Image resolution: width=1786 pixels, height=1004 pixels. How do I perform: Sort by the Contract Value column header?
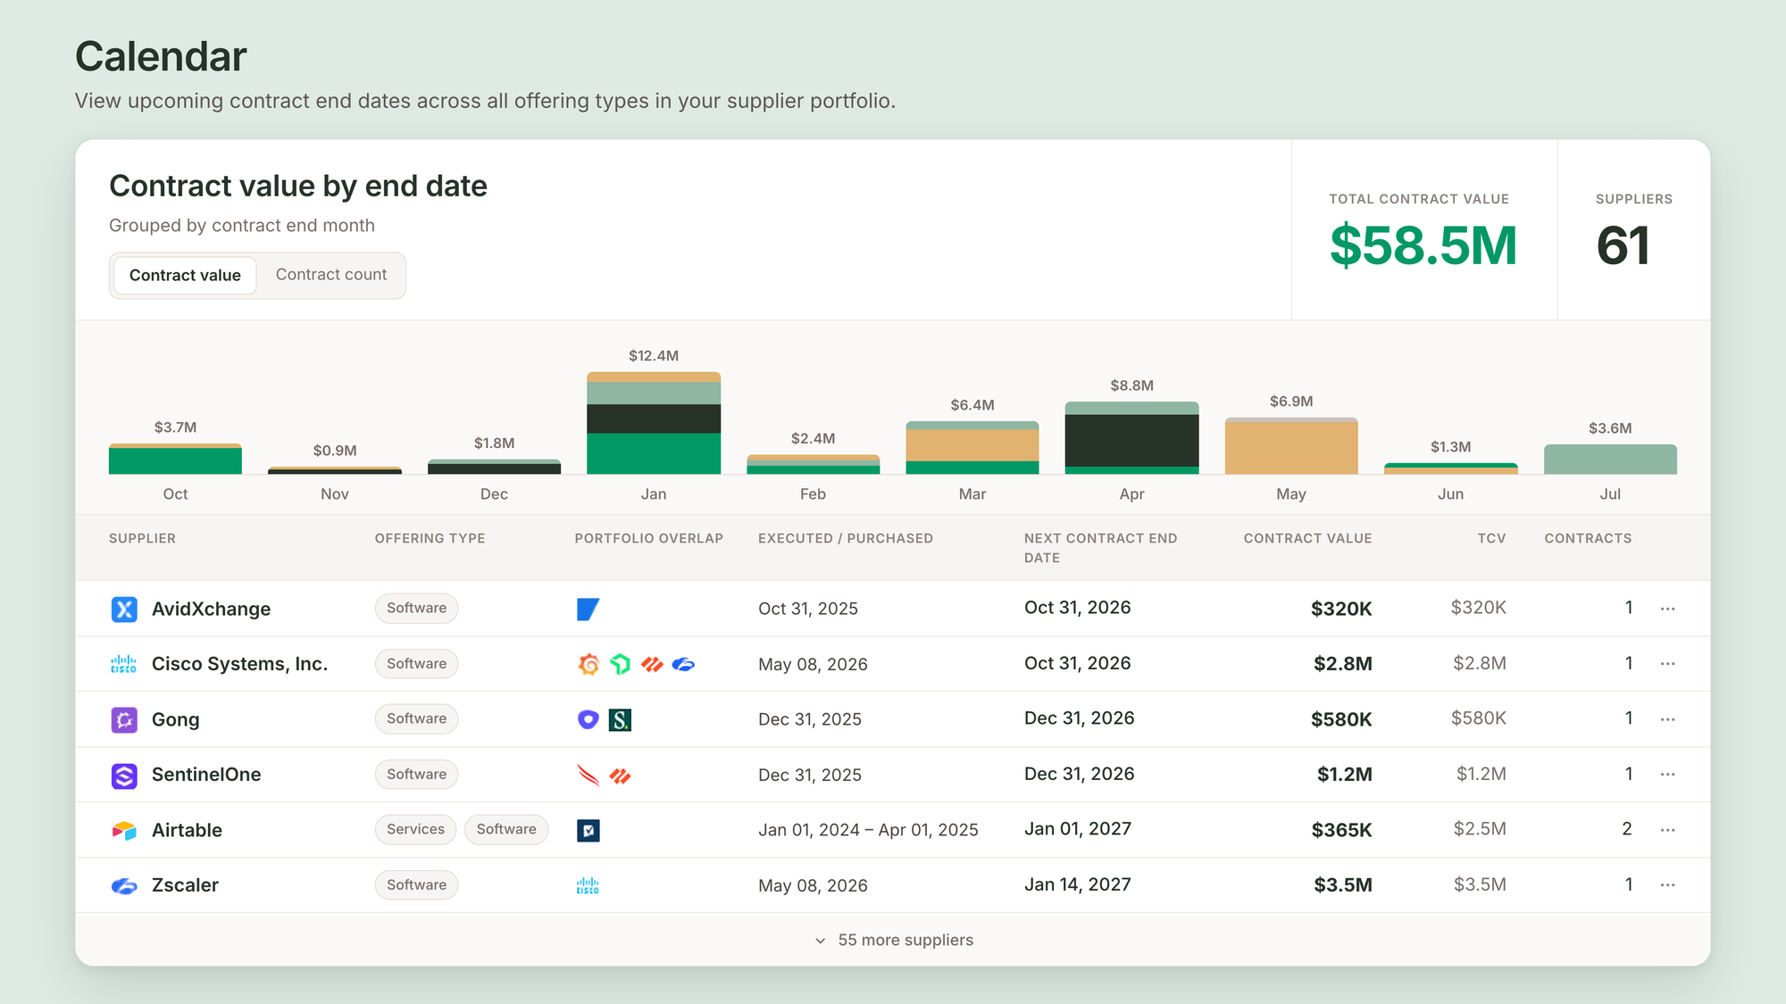point(1307,538)
